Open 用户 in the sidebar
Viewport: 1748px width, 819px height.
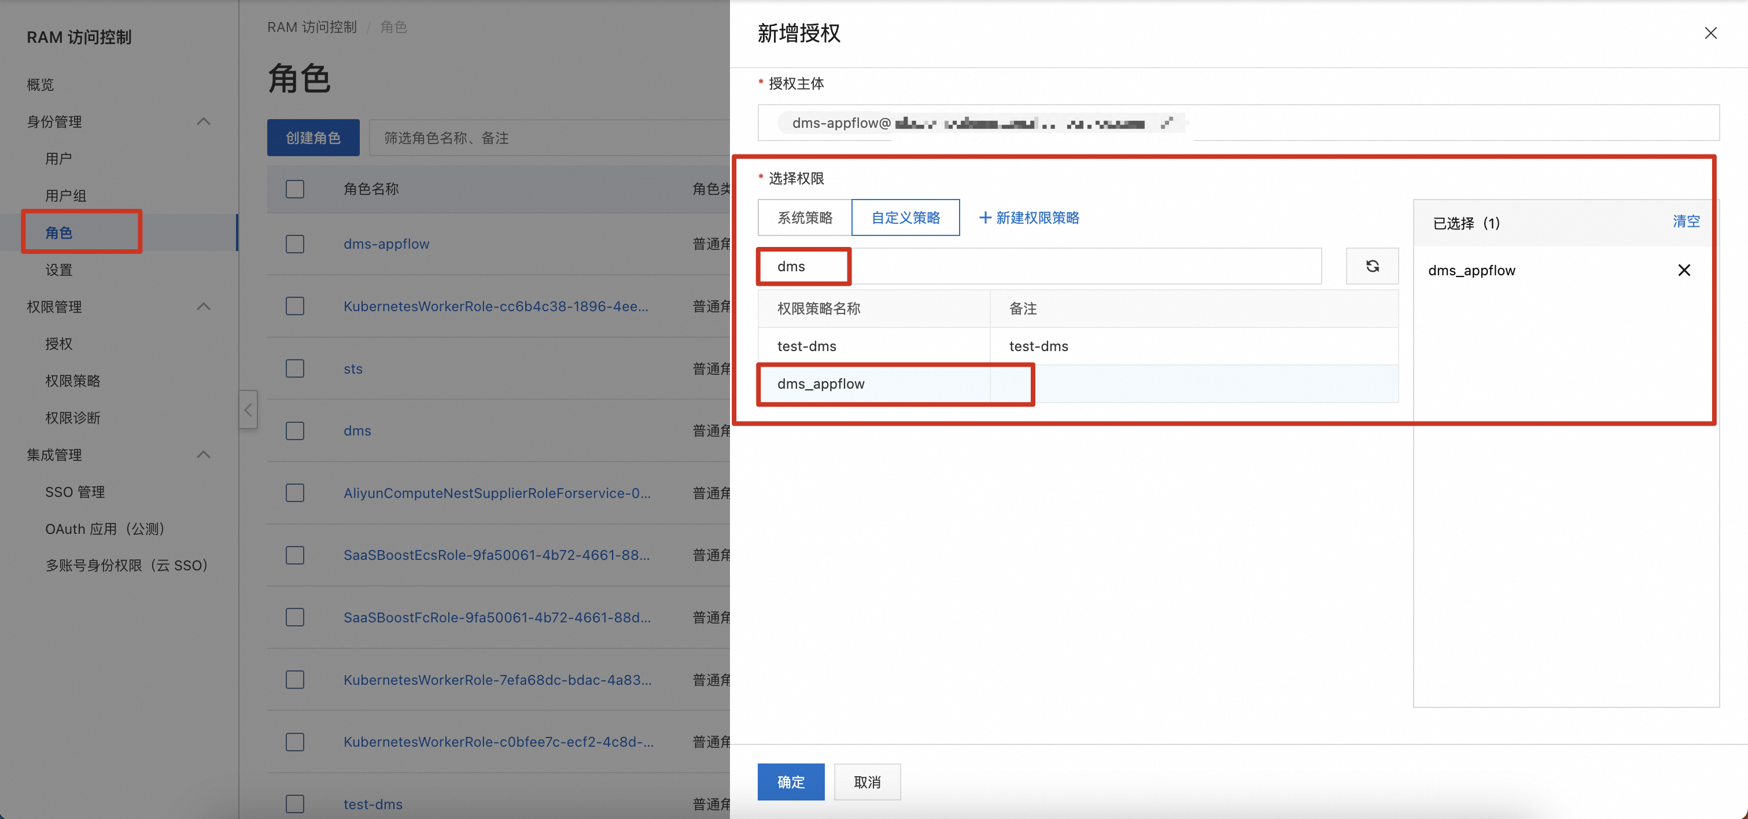coord(58,159)
